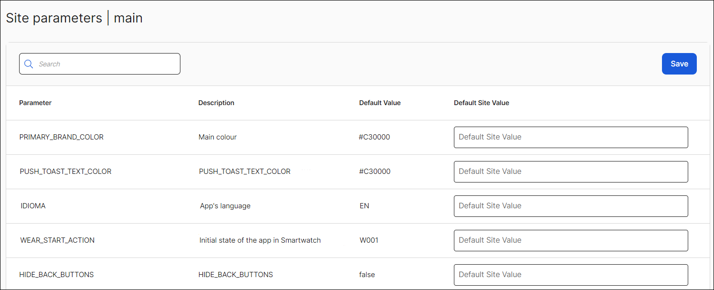Screen dimensions: 714x290
Task: Enter site value field for PRIMARY_BRAND_COLOR
Action: pyautogui.click(x=570, y=137)
